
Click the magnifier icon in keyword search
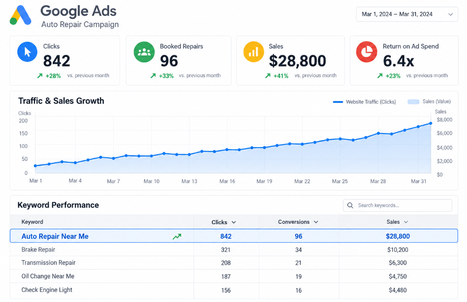[350, 205]
